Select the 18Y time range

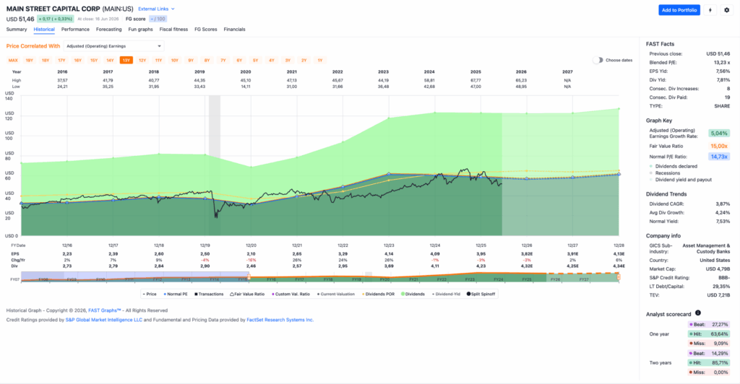[46, 61]
